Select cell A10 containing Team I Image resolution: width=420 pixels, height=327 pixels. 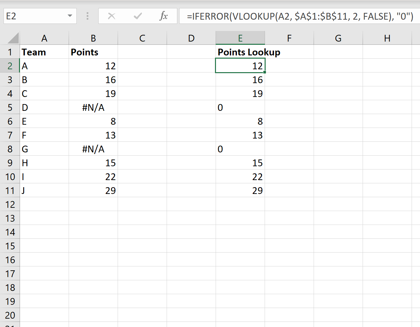[44, 177]
